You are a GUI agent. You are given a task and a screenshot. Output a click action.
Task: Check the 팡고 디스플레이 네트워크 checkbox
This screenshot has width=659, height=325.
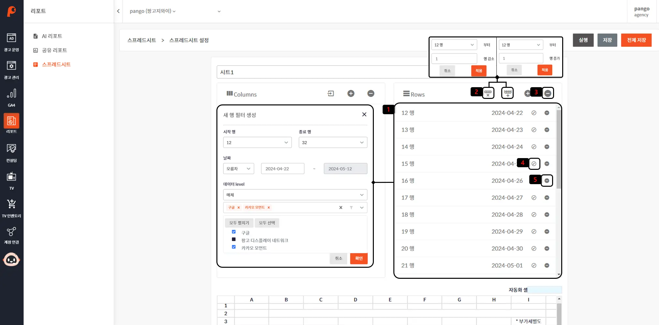tap(234, 239)
